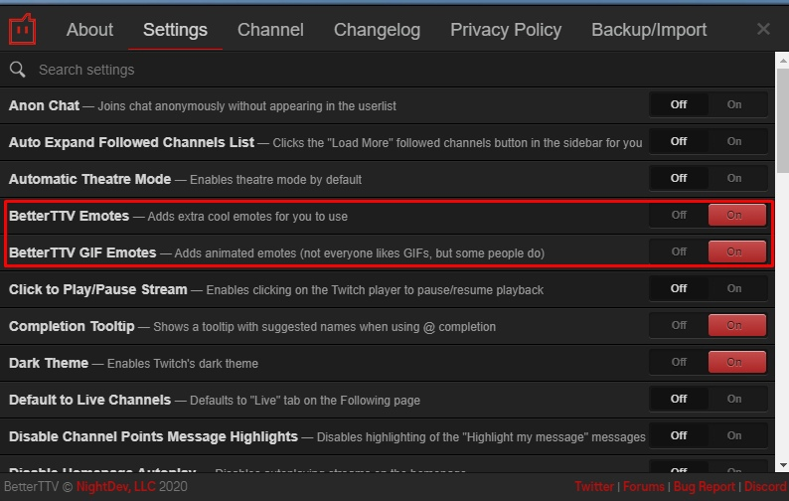Click the scrollbar down arrow
This screenshot has width=789, height=501.
(x=782, y=465)
